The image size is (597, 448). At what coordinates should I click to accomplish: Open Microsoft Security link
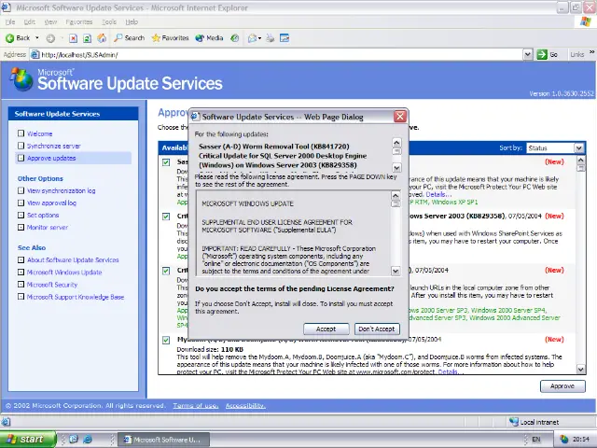click(52, 285)
